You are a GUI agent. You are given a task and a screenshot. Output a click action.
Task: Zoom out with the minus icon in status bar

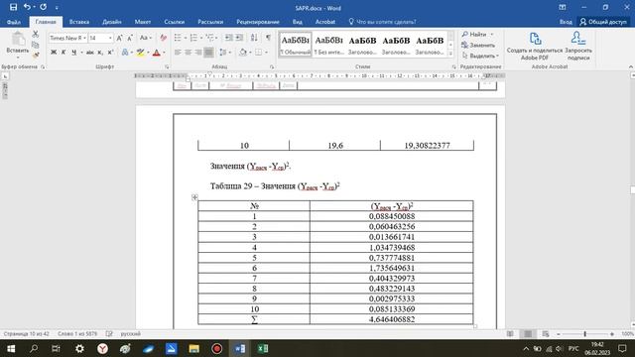coord(559,334)
